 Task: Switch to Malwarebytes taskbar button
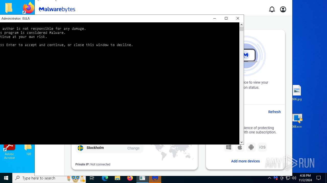(x=155, y=178)
